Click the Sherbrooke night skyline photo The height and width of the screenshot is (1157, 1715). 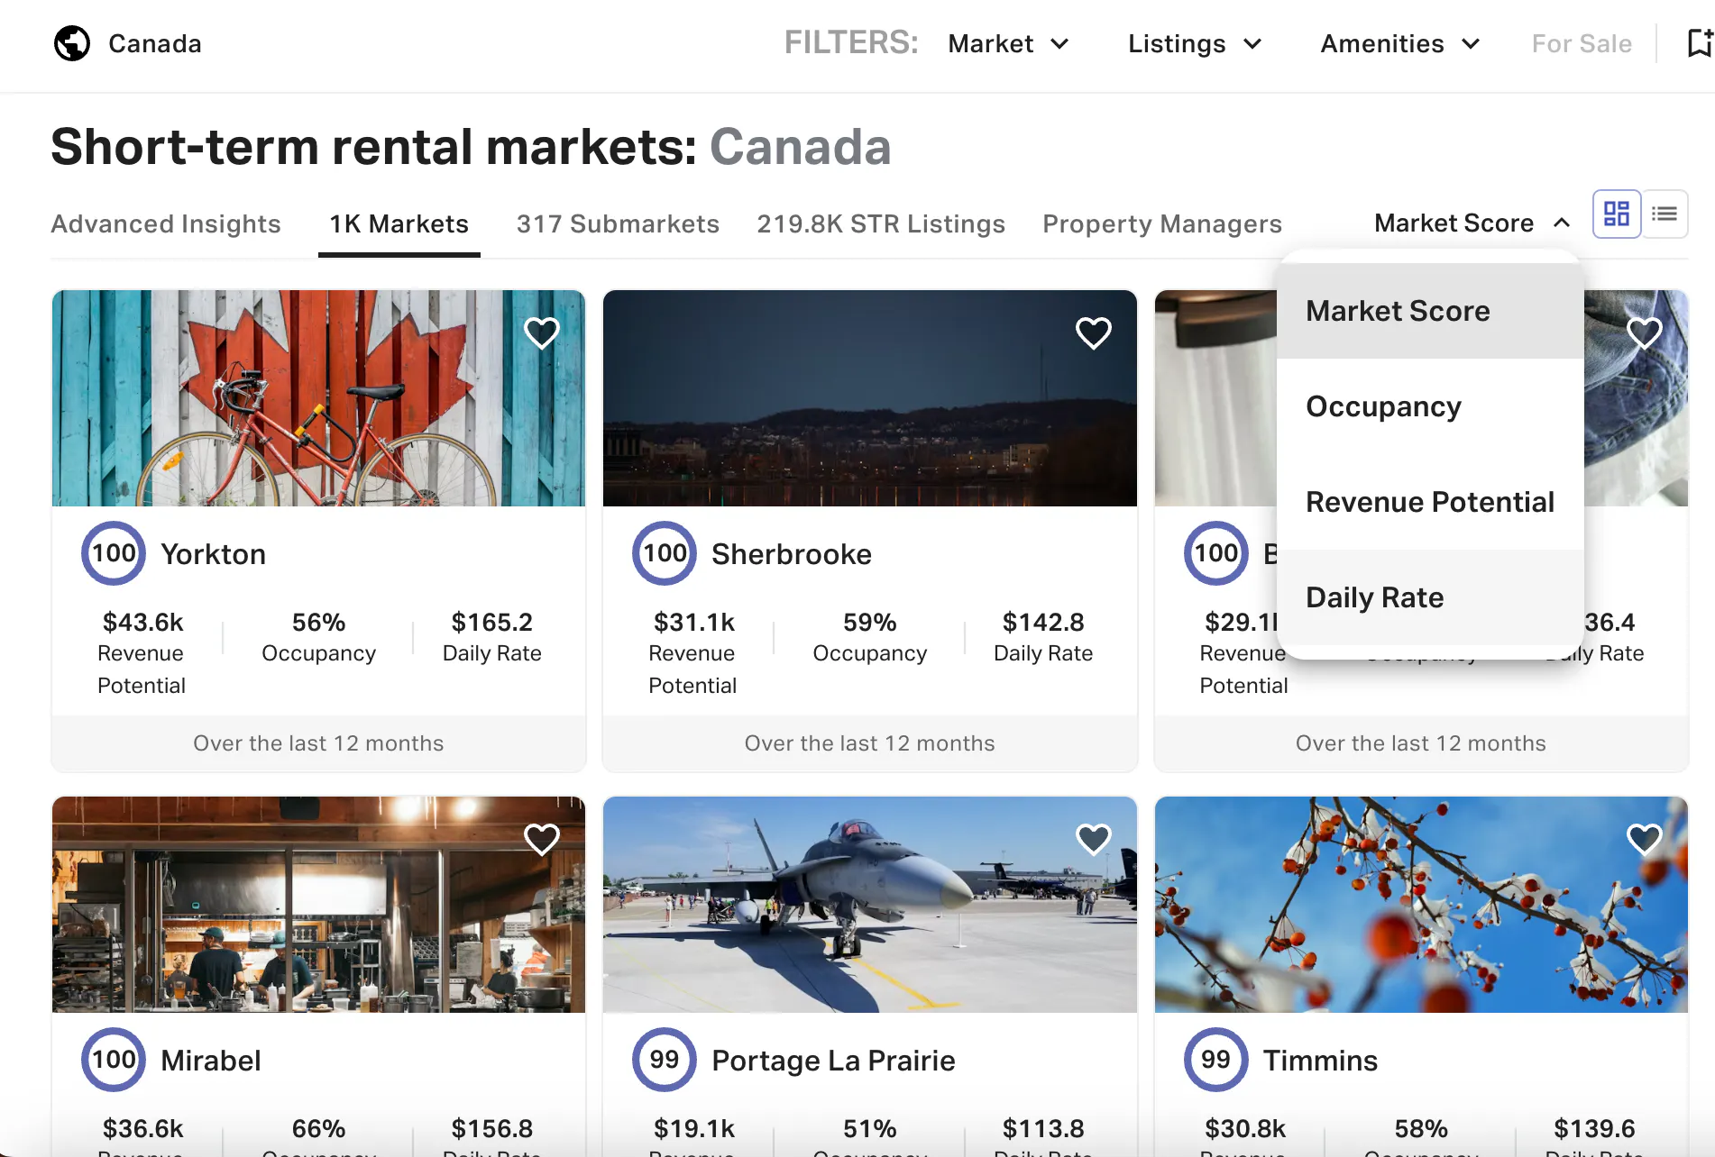click(x=870, y=398)
